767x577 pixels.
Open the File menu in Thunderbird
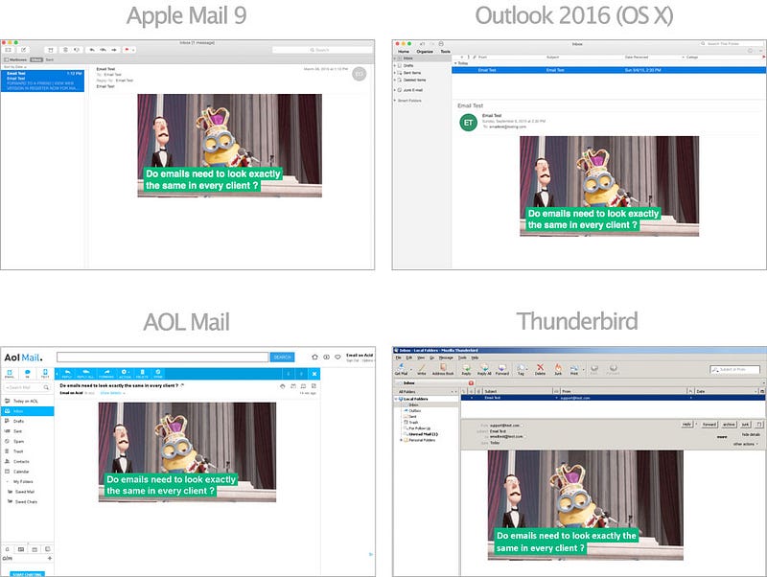point(398,358)
